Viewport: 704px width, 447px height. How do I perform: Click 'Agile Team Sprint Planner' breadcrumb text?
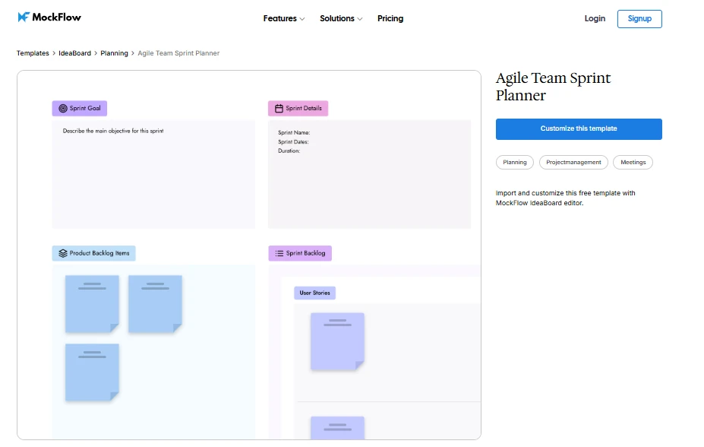coord(178,53)
